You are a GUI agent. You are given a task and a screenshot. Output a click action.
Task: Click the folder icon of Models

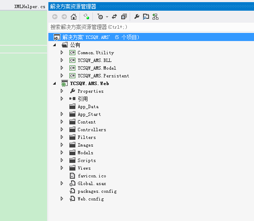pos(72,153)
